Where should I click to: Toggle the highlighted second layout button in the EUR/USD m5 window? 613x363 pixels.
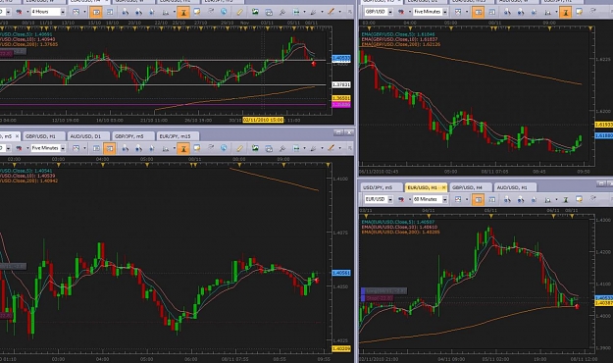(x=110, y=148)
